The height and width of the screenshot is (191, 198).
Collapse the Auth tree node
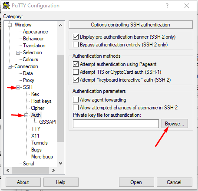(x=26, y=115)
